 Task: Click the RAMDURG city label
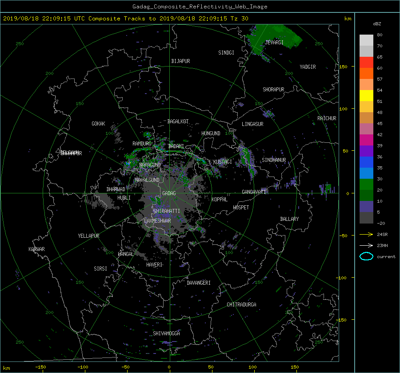pos(142,144)
